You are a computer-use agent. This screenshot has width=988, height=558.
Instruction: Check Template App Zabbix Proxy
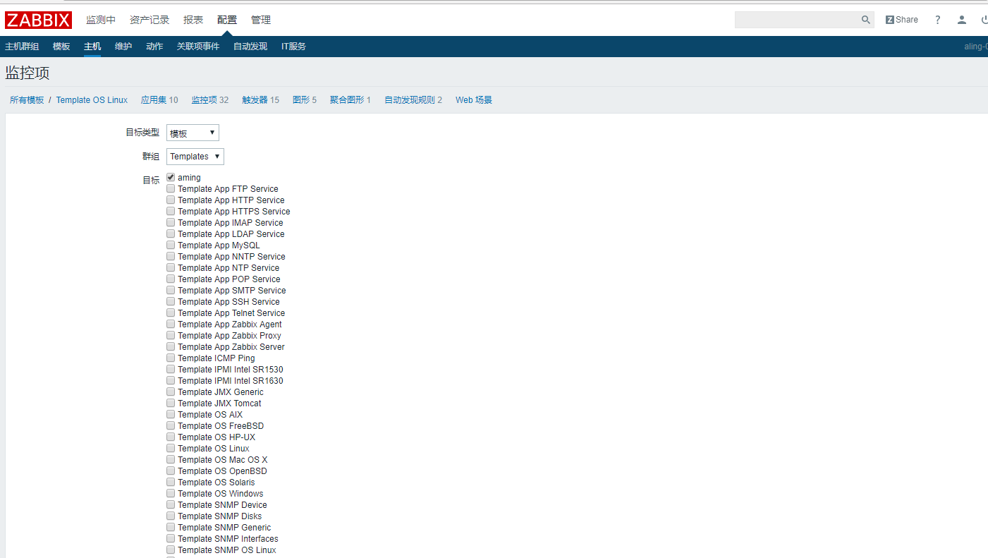(171, 335)
